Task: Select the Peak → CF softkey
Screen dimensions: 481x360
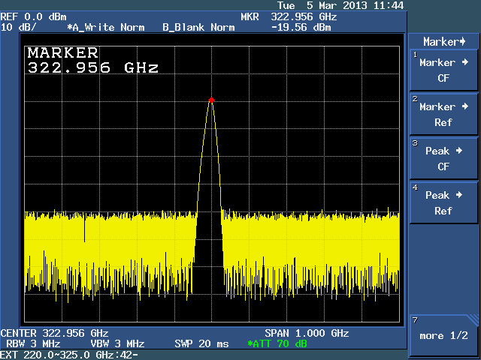Action: point(443,158)
